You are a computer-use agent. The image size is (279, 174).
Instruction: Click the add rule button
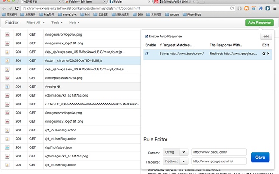click(x=266, y=37)
